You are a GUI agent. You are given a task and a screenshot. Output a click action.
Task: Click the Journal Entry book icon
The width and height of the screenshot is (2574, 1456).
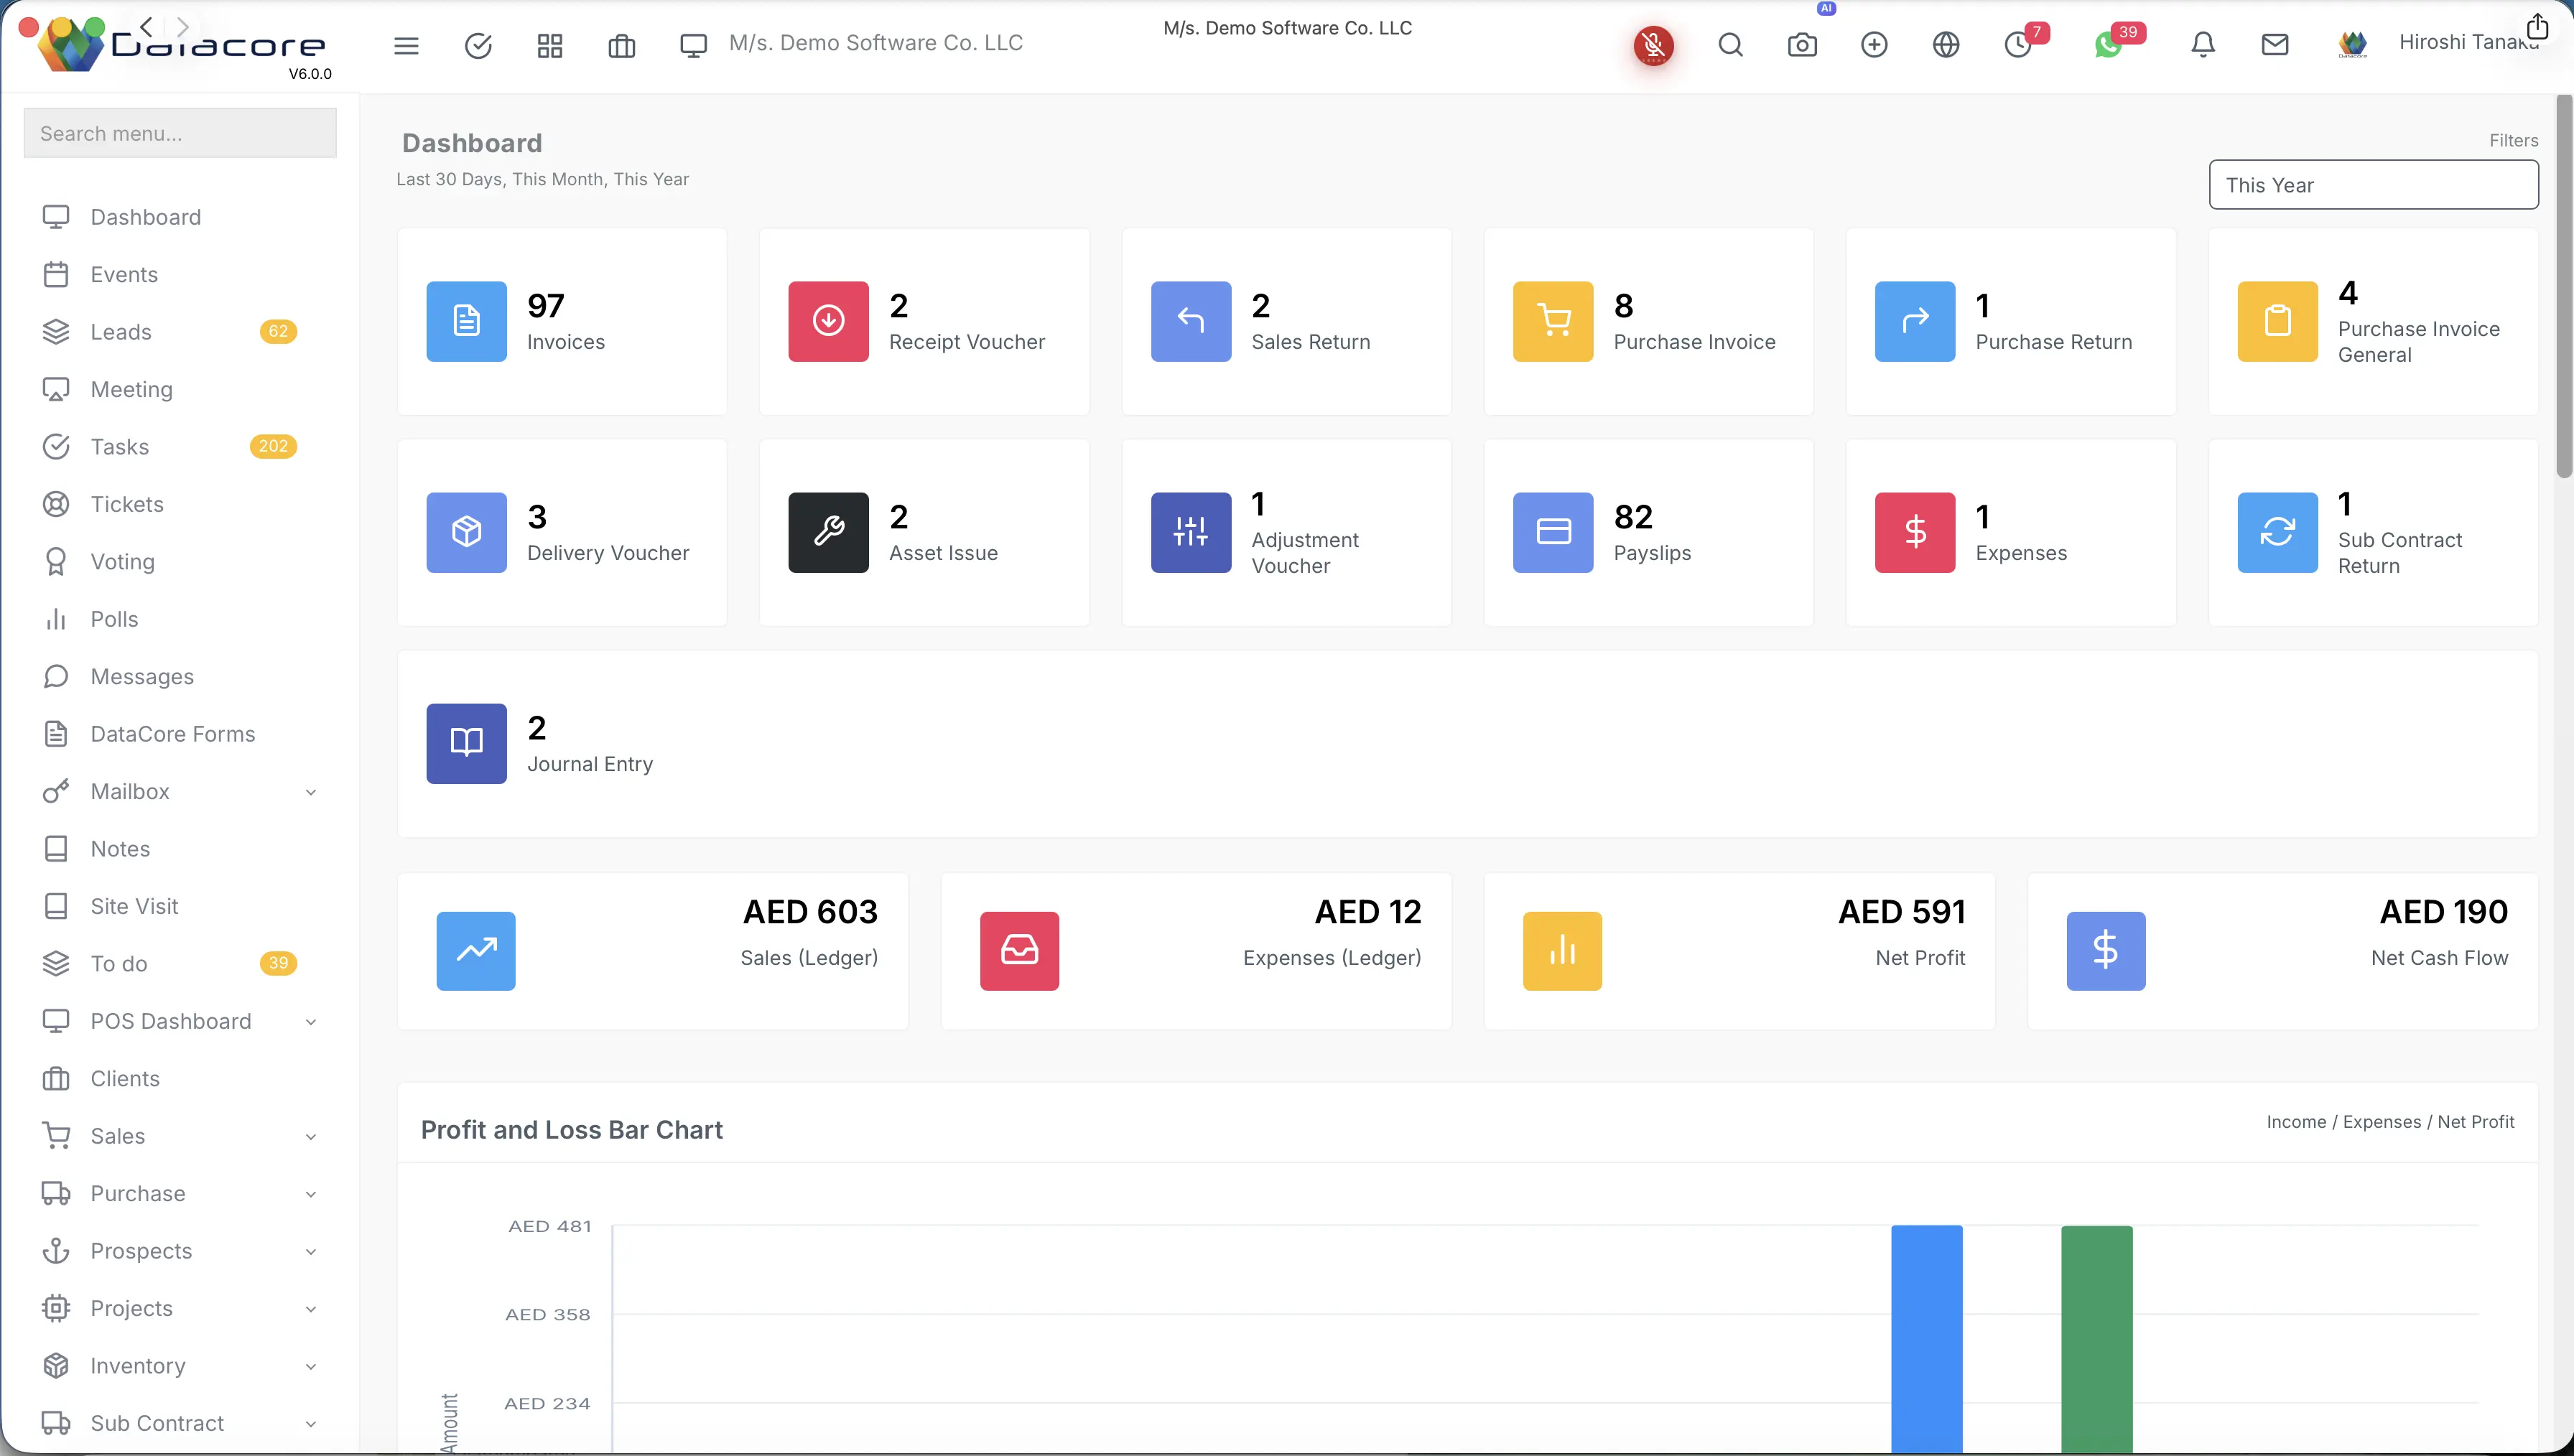(466, 743)
